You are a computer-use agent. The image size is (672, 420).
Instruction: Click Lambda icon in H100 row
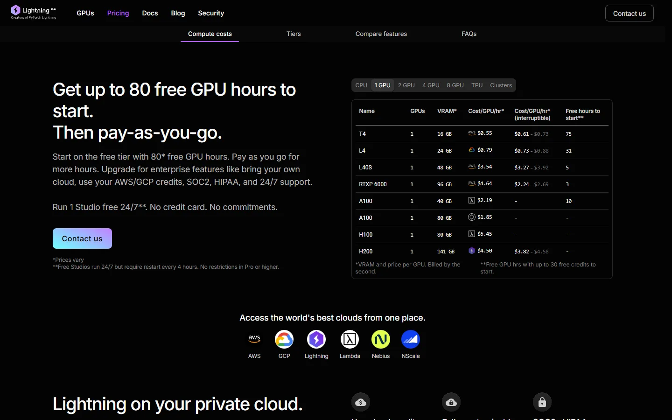tap(472, 234)
